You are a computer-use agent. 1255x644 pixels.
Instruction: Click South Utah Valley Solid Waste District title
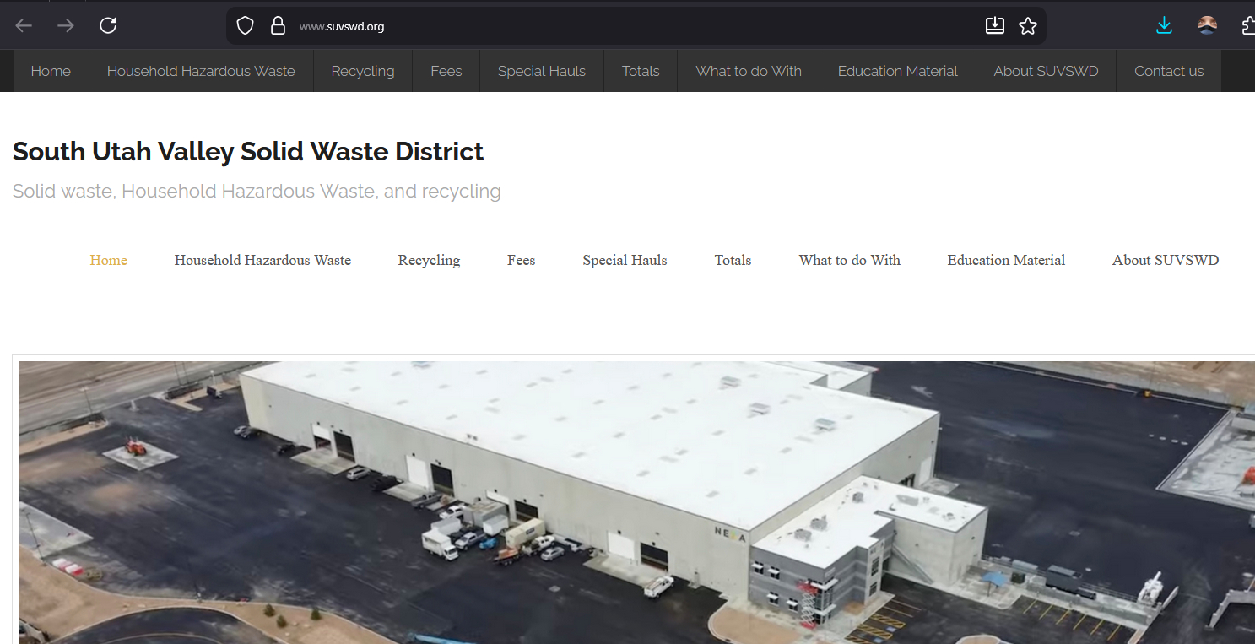pos(248,152)
